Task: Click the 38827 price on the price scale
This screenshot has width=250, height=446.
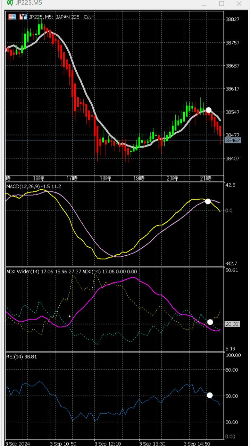Action: [233, 19]
